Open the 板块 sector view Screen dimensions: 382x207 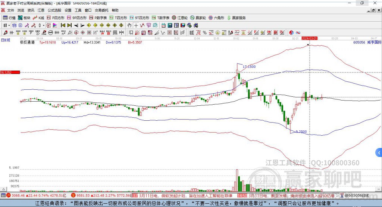24,18
